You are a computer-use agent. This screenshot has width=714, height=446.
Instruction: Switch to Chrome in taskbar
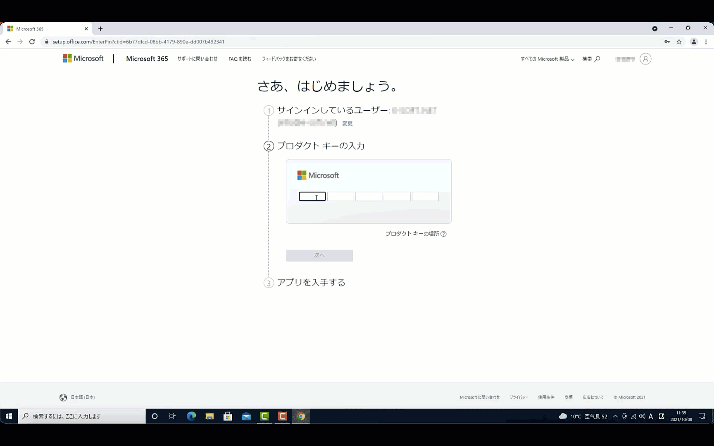click(x=301, y=416)
